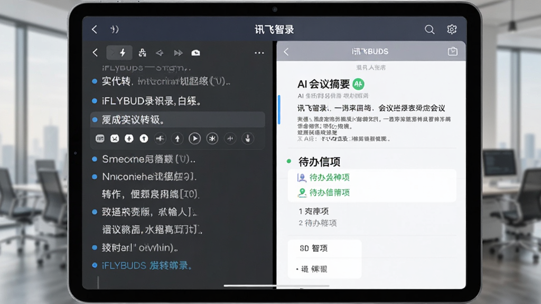Tap the asterisk circle icon
The width and height of the screenshot is (541, 304).
point(212,139)
